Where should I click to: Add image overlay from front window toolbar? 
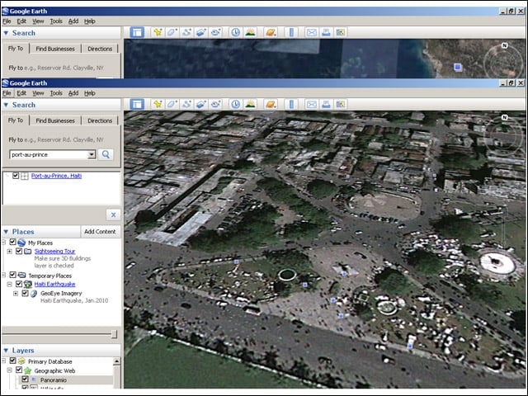click(201, 105)
